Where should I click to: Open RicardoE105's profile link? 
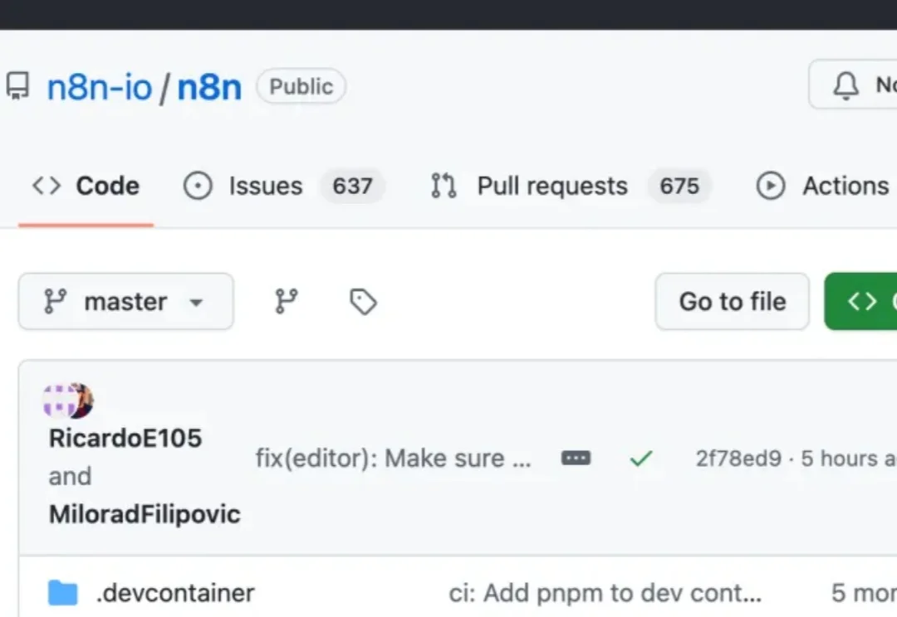125,438
